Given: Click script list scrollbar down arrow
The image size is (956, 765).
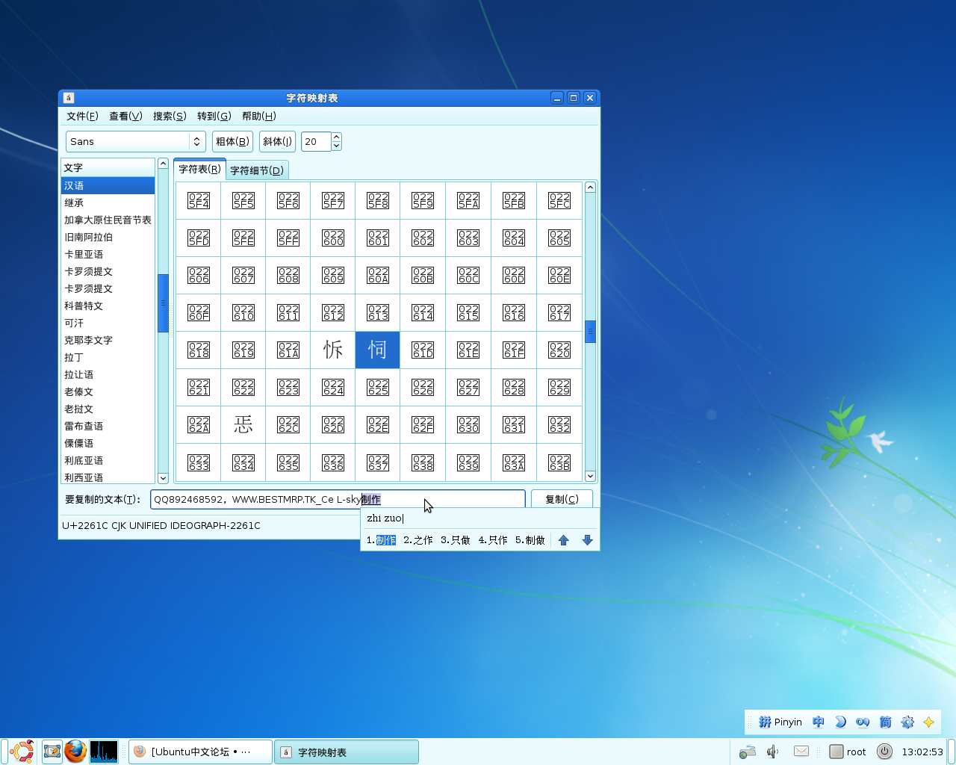Looking at the screenshot, I should pos(163,478).
